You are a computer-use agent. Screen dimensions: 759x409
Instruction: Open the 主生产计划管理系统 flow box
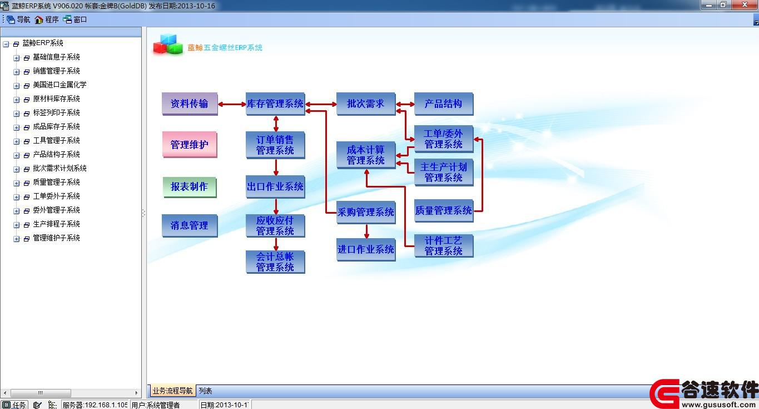443,173
